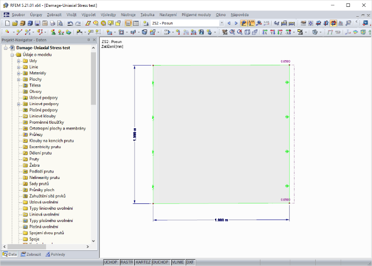This screenshot has width=372, height=266.
Task: Expand the Linie tree node
Action: point(19,67)
